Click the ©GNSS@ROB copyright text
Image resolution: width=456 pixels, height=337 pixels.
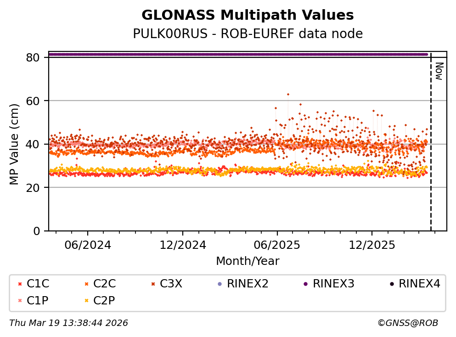407,323
